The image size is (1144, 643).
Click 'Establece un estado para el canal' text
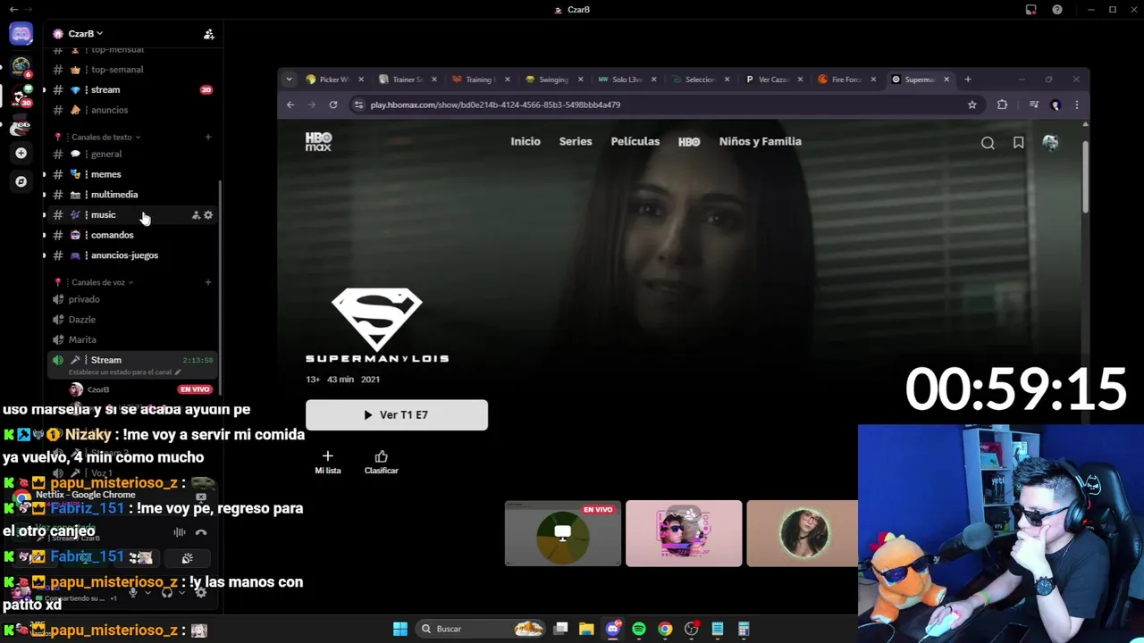coord(122,372)
